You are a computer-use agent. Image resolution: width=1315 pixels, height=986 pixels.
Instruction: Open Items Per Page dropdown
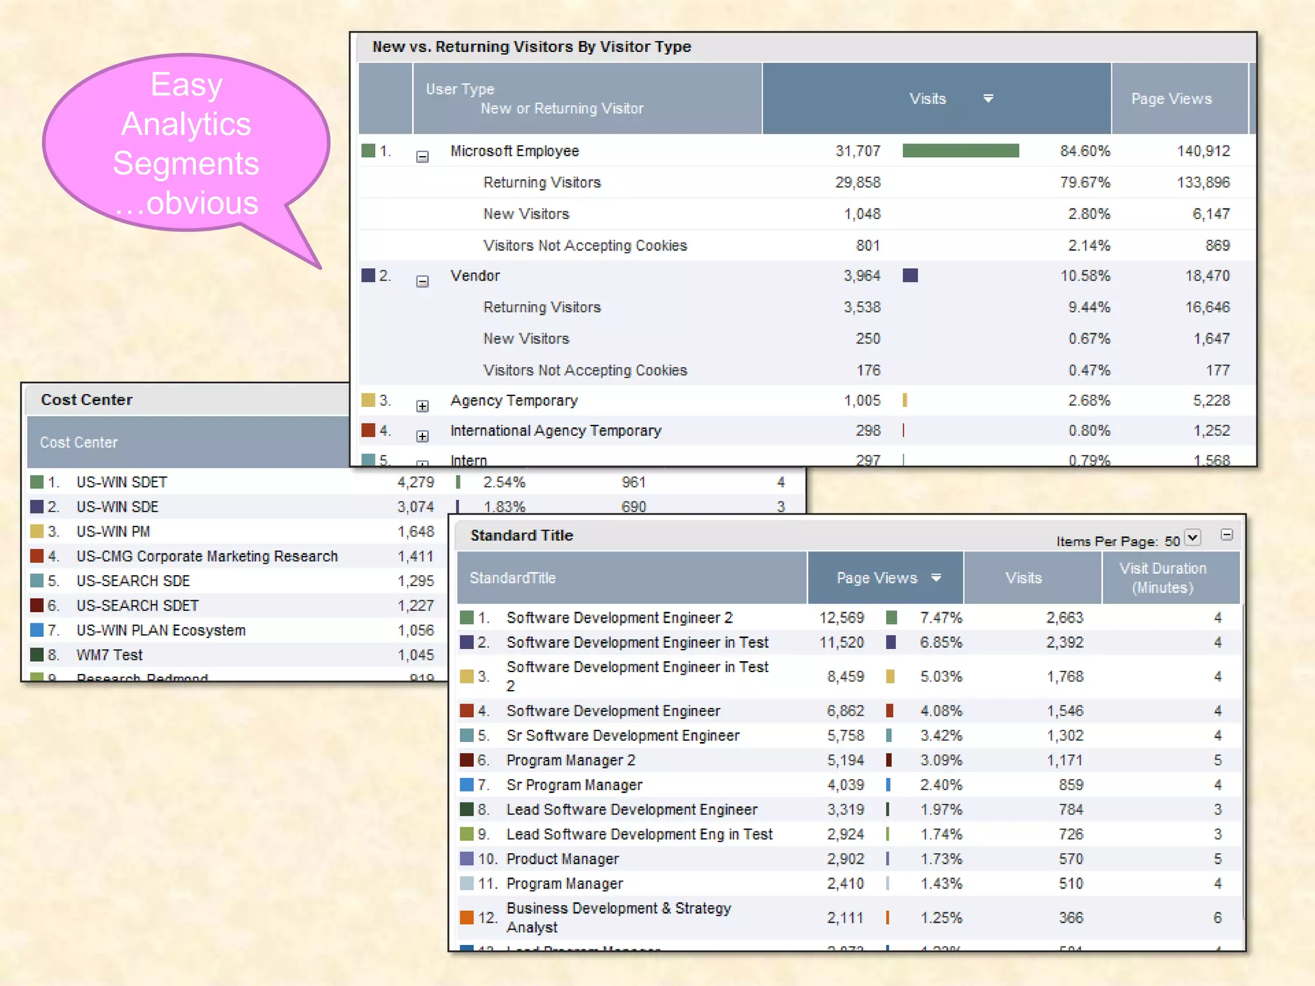(1192, 537)
